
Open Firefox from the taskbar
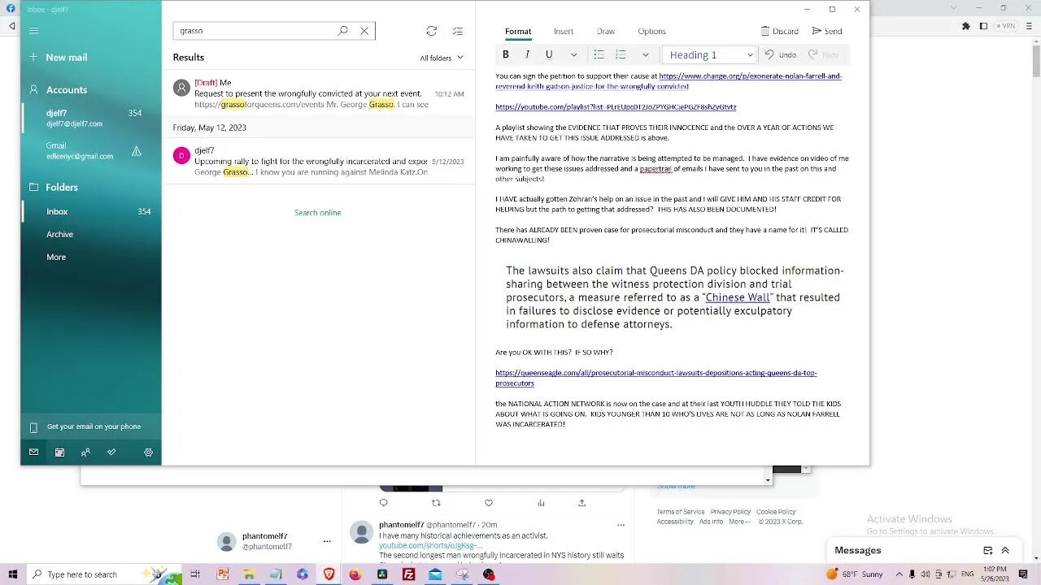(x=355, y=574)
